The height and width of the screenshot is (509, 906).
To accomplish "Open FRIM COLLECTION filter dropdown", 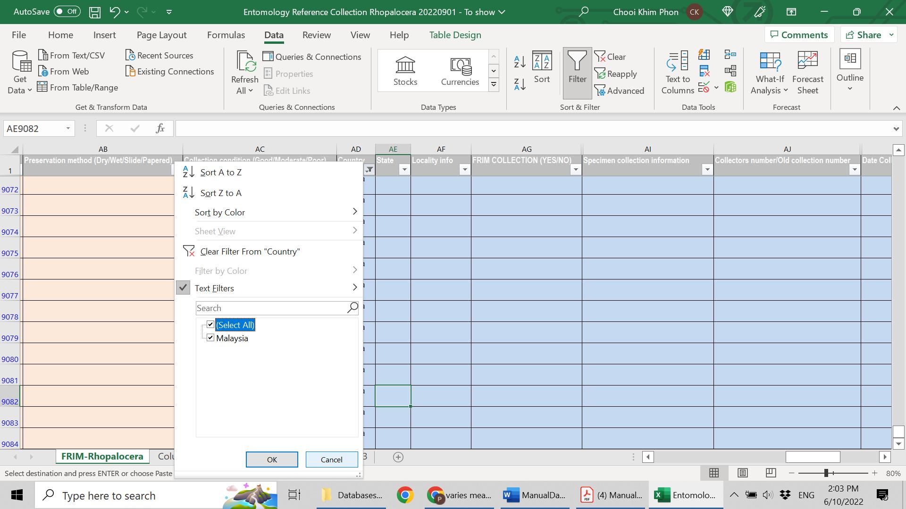I will click(x=576, y=170).
